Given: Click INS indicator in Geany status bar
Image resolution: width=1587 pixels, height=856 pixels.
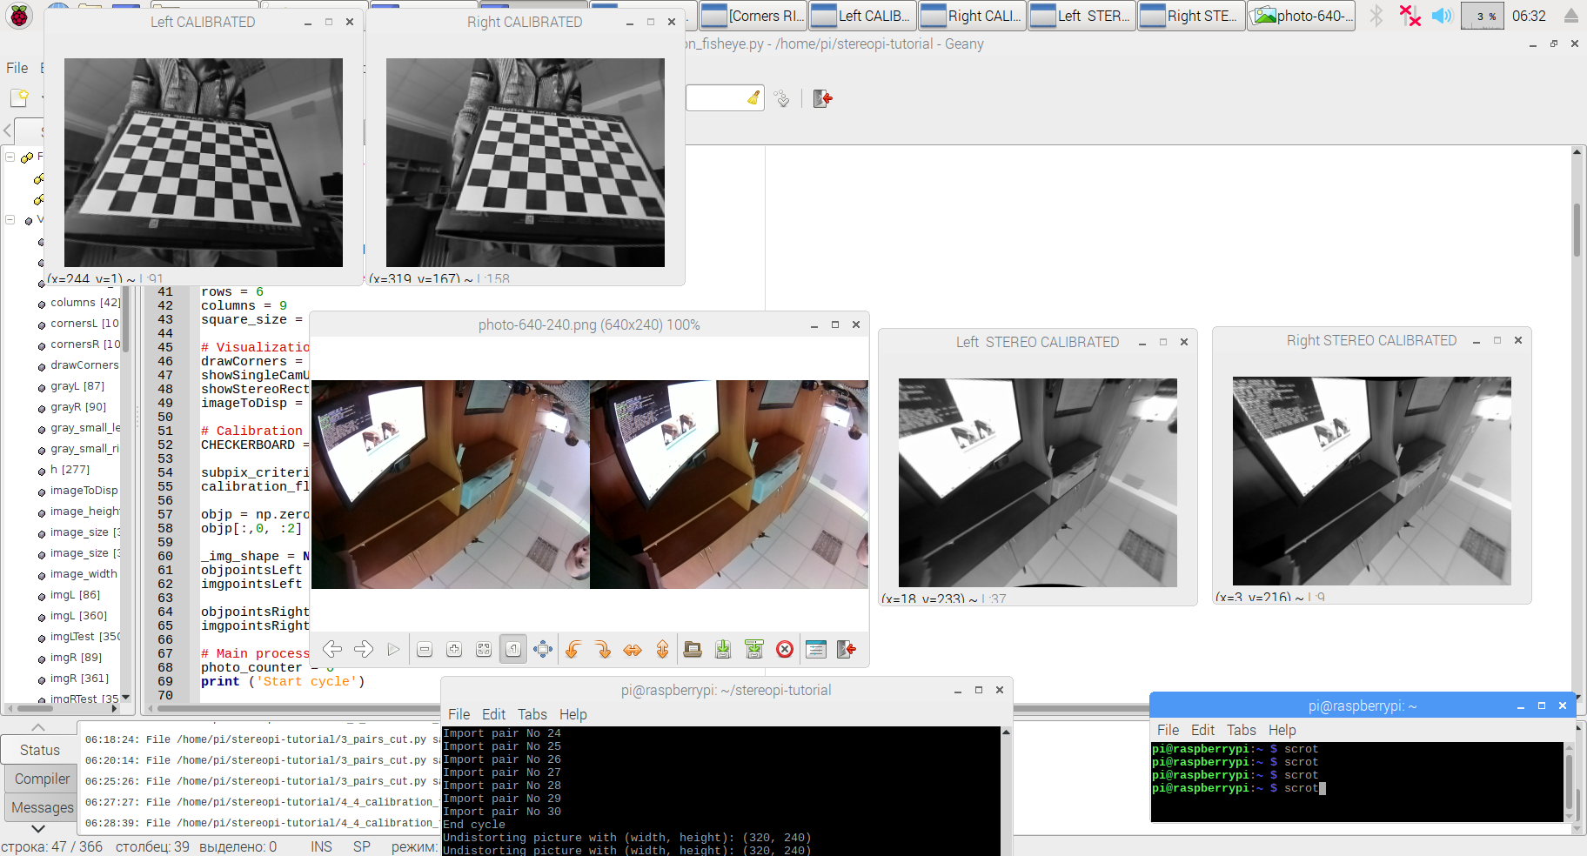Looking at the screenshot, I should [321, 846].
